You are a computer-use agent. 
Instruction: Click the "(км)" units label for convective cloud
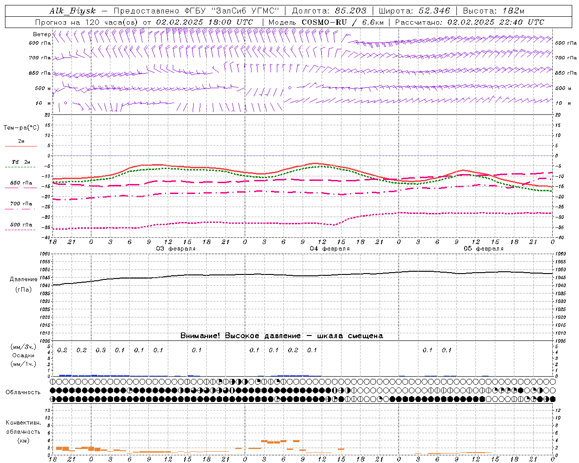pyautogui.click(x=23, y=440)
